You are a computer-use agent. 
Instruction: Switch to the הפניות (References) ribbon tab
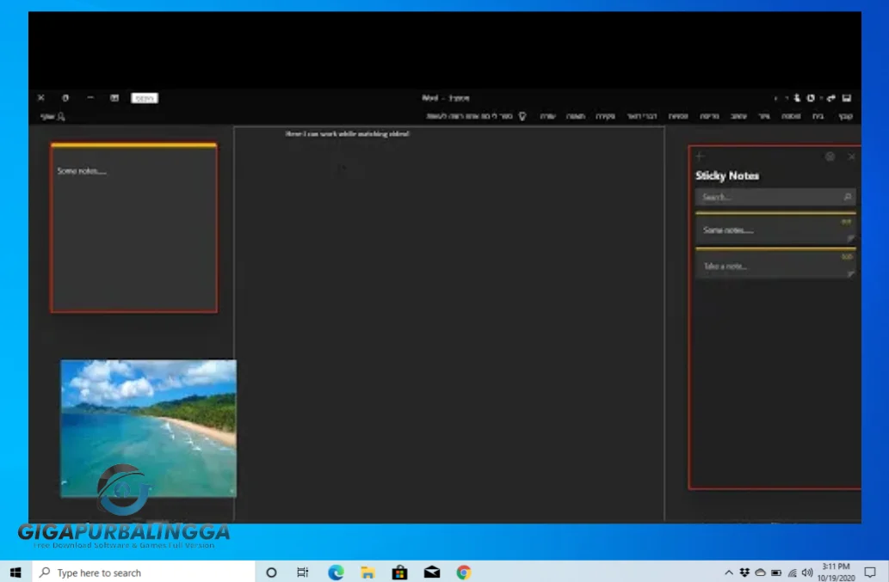coord(678,116)
